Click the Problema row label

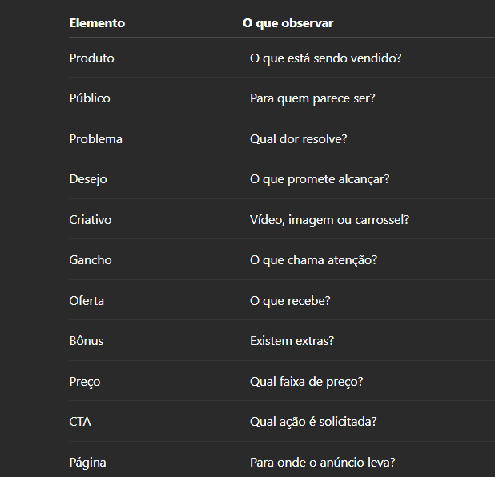click(95, 138)
